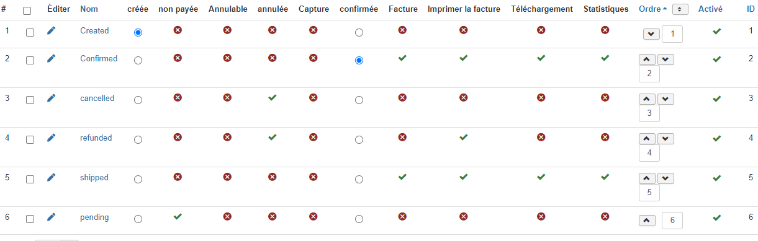Select confirmée radio button for pending row

359,219
